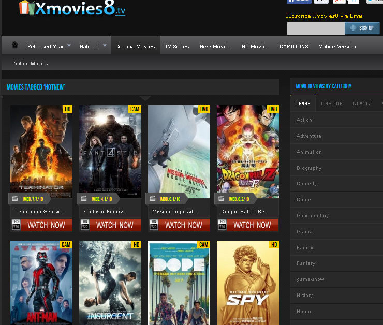Select Comedy genre category
This screenshot has height=325, width=383.
click(306, 184)
